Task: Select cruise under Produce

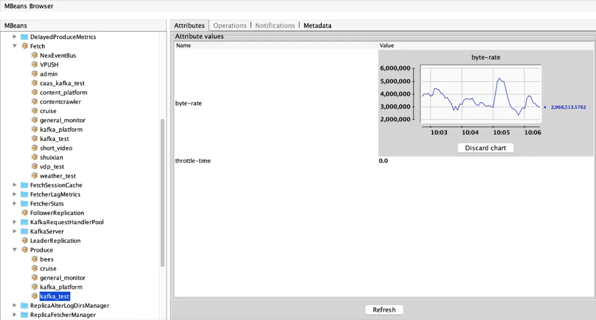Action: (48, 268)
